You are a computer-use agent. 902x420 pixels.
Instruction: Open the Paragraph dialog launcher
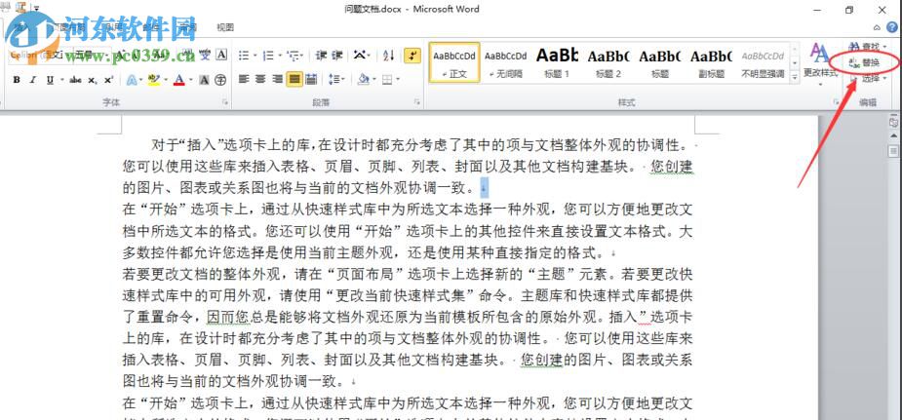click(416, 102)
